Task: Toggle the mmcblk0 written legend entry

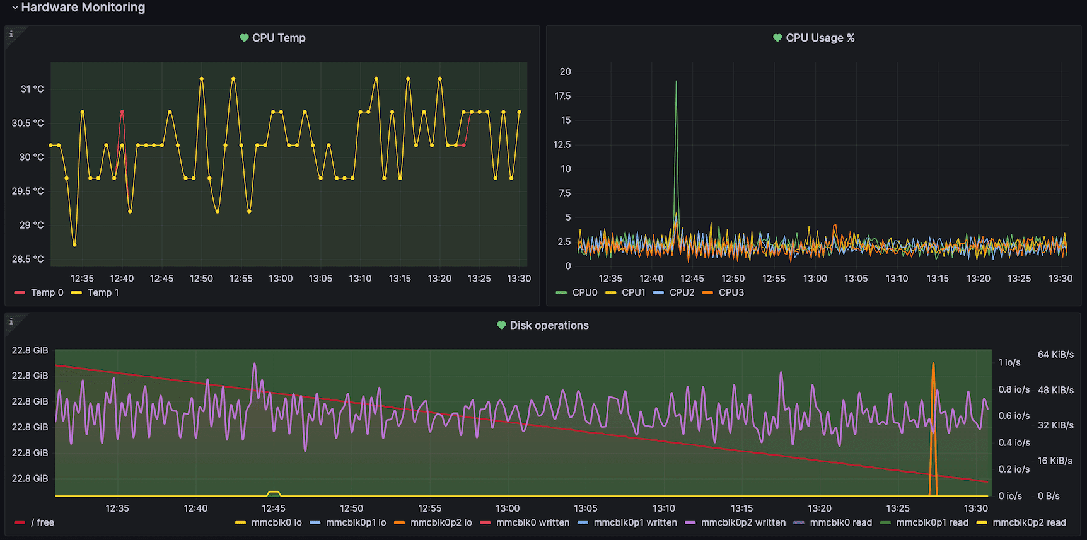Action: pyautogui.click(x=533, y=522)
